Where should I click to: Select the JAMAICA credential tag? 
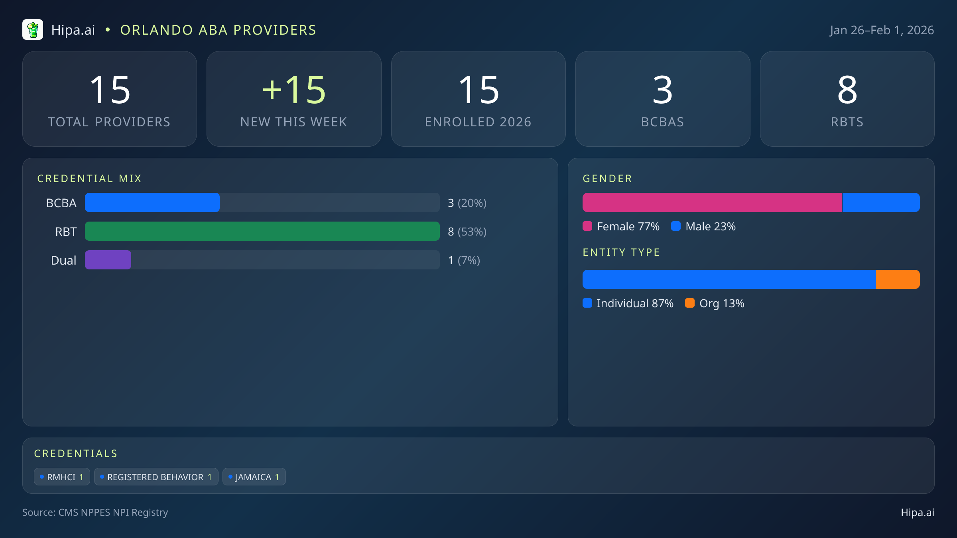(254, 477)
